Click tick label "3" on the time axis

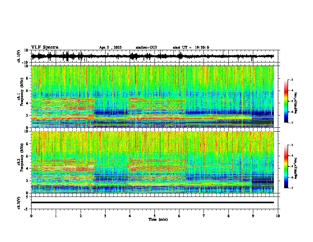coord(105,216)
